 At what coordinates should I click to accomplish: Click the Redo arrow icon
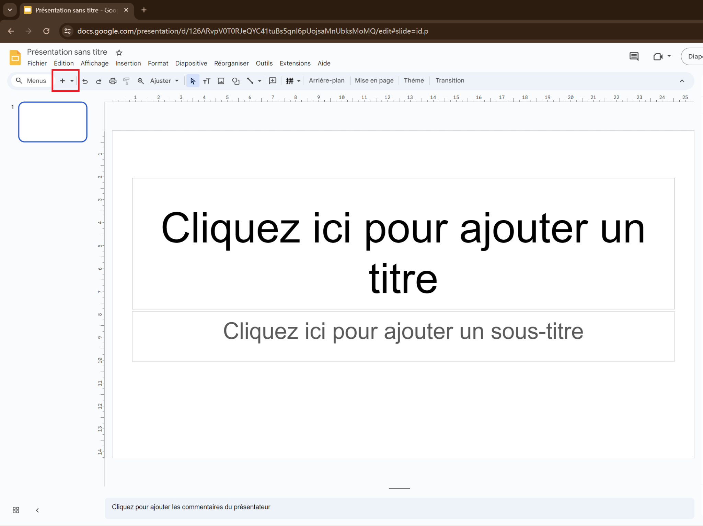(x=99, y=81)
